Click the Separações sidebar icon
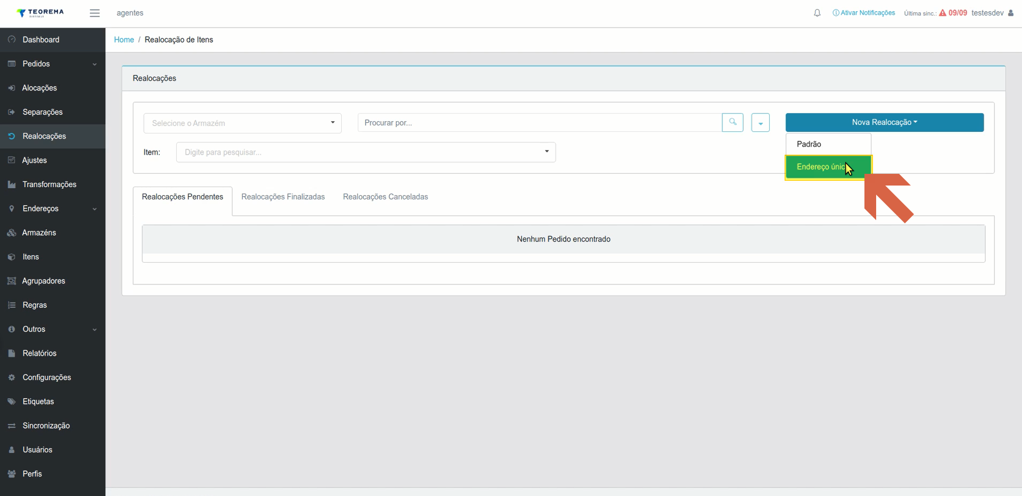The image size is (1022, 496). click(12, 112)
